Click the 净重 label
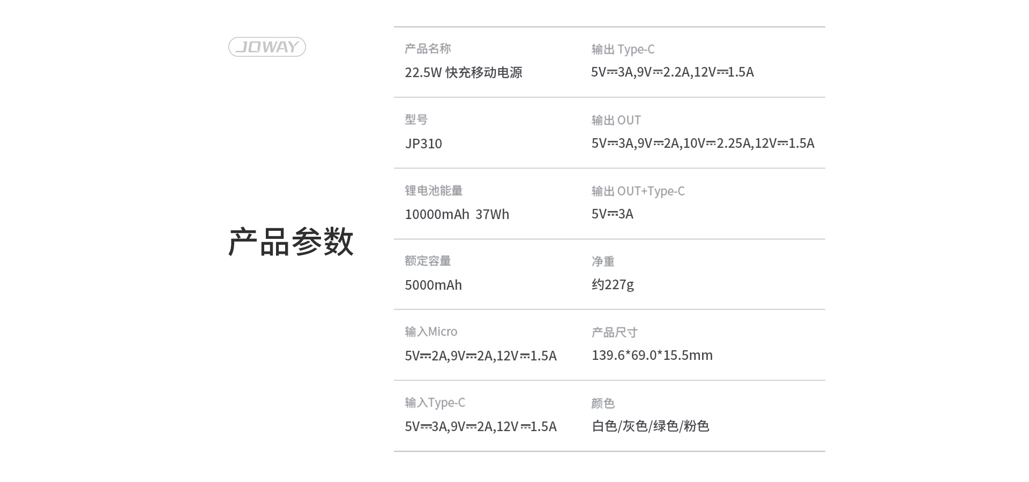 click(603, 261)
